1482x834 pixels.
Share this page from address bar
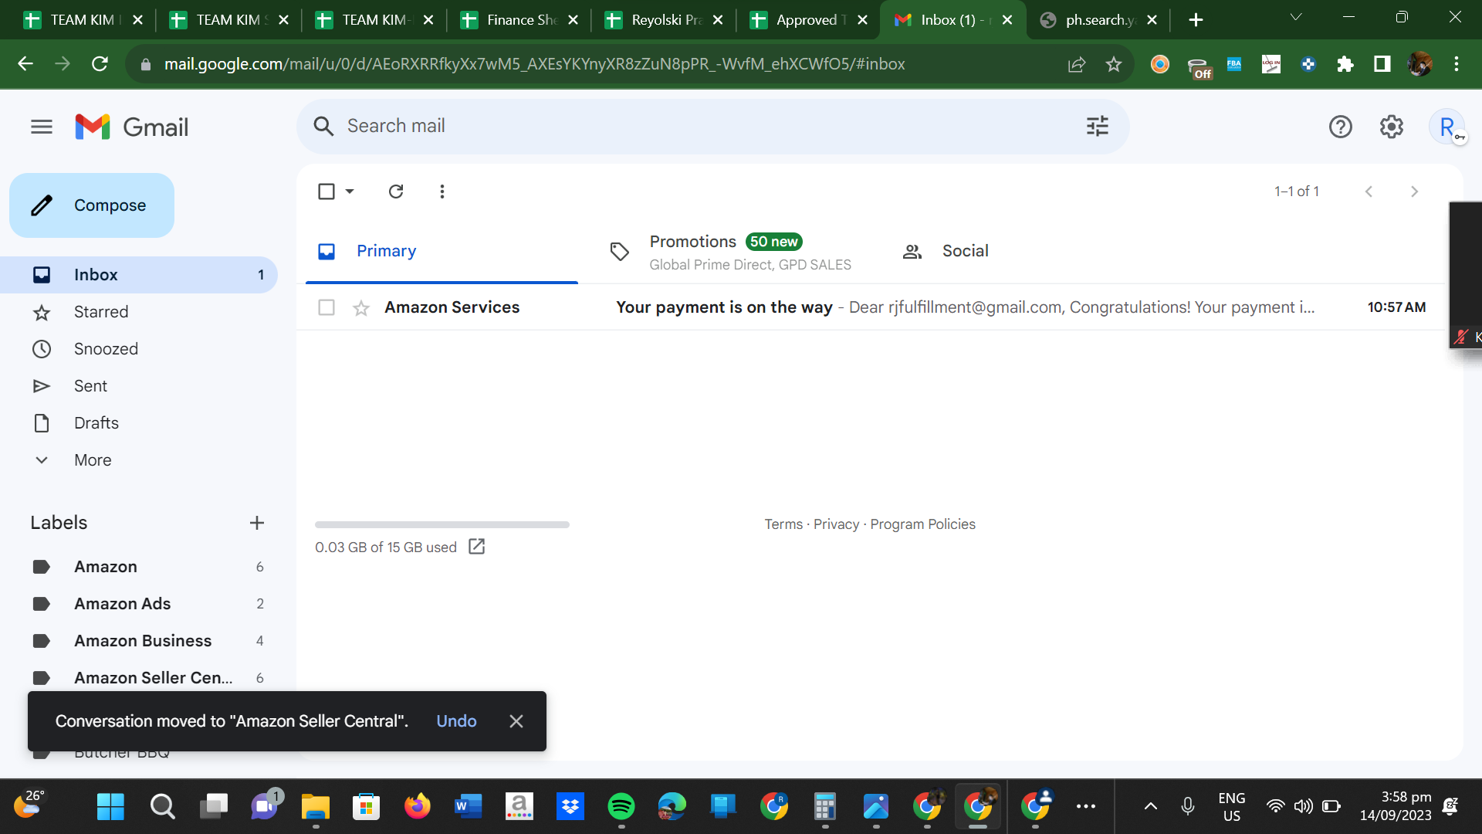click(x=1077, y=64)
